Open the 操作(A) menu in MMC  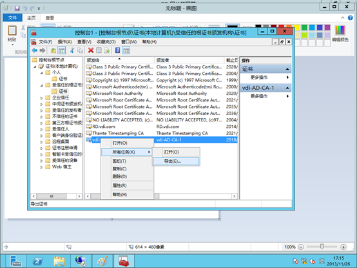(x=64, y=42)
